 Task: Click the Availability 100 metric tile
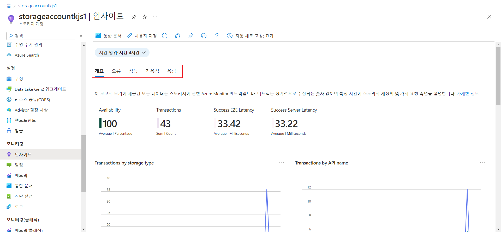(x=116, y=121)
